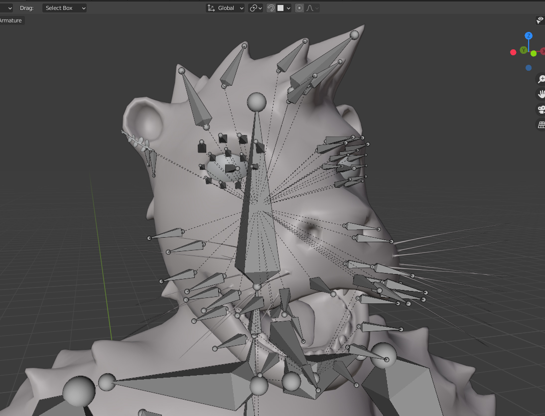Open the selectability and visibility eye popover
This screenshot has height=416, width=545.
pyautogui.click(x=540, y=20)
